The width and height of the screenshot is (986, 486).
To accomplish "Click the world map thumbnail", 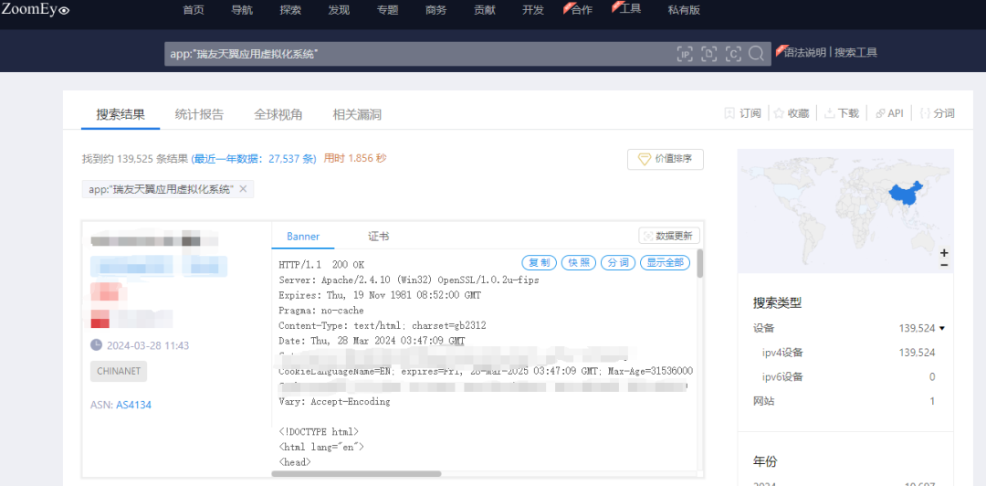I will click(845, 211).
